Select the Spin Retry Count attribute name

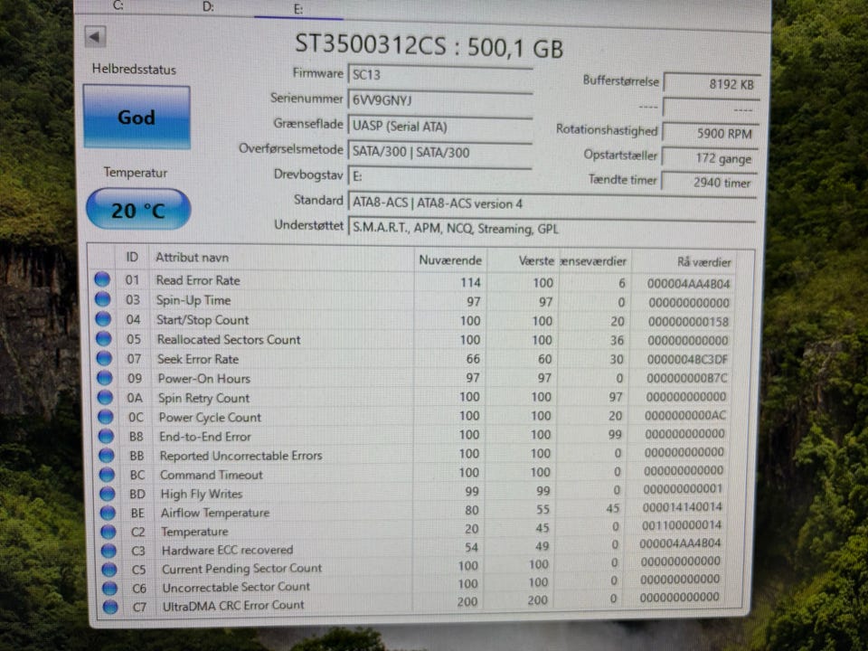tap(204, 398)
